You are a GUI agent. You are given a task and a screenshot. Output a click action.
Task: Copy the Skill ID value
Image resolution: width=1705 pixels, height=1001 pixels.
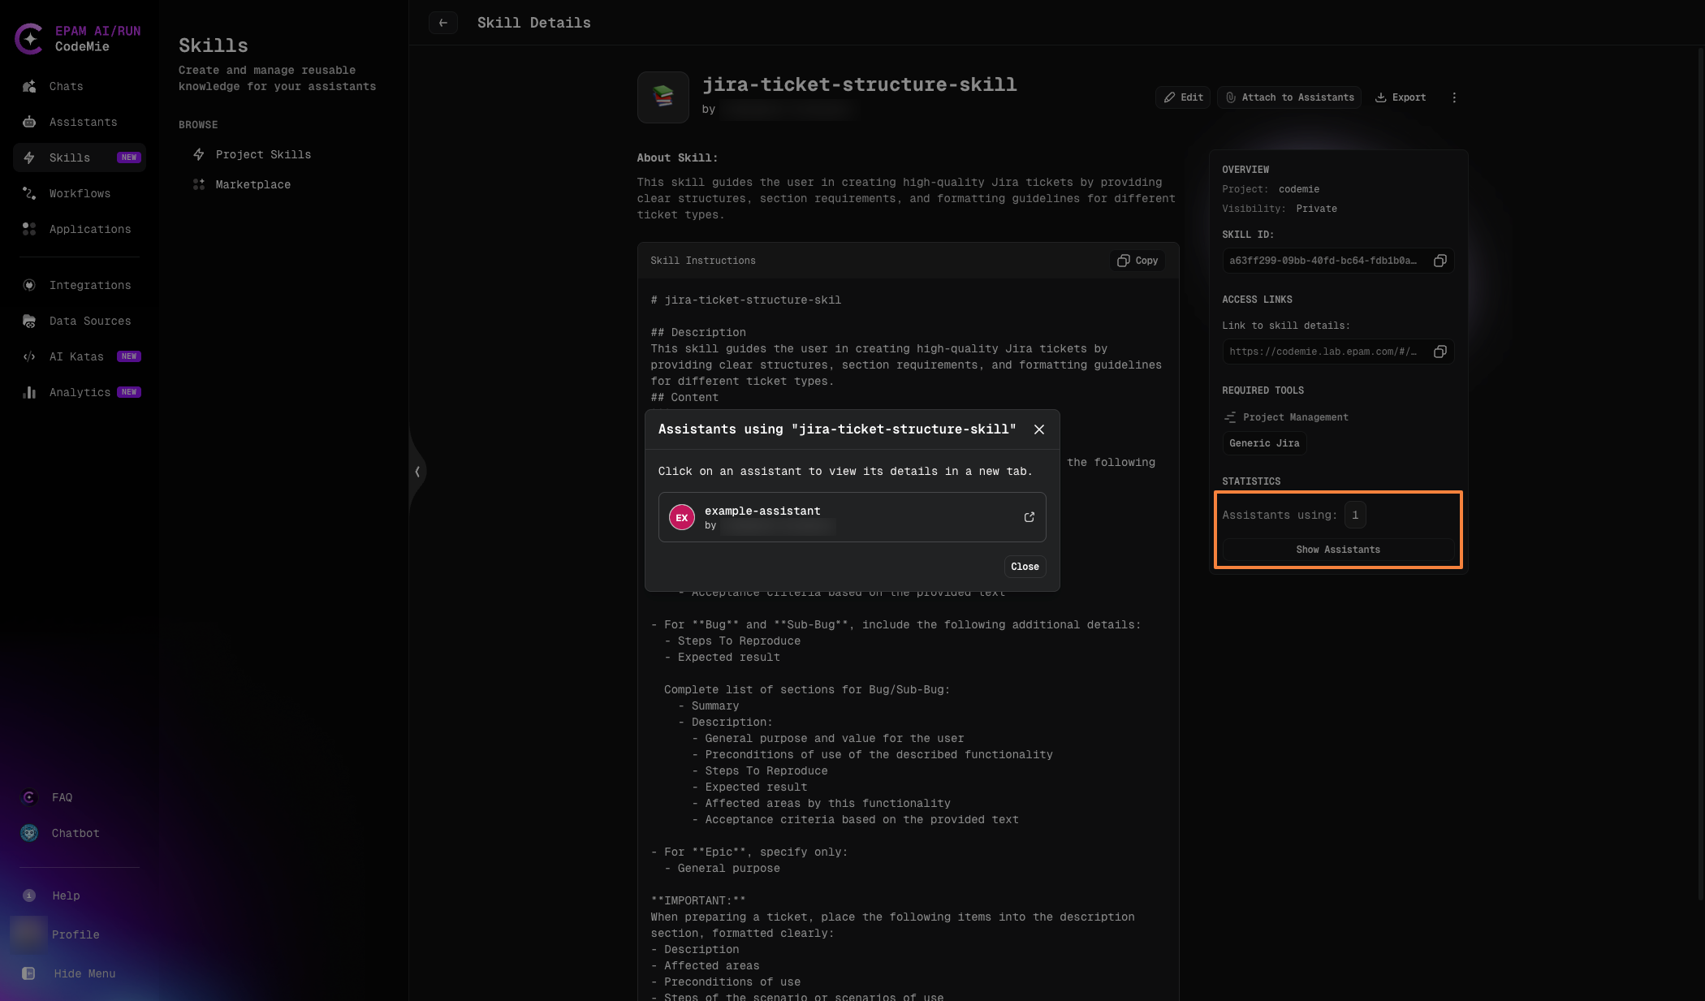pyautogui.click(x=1440, y=261)
